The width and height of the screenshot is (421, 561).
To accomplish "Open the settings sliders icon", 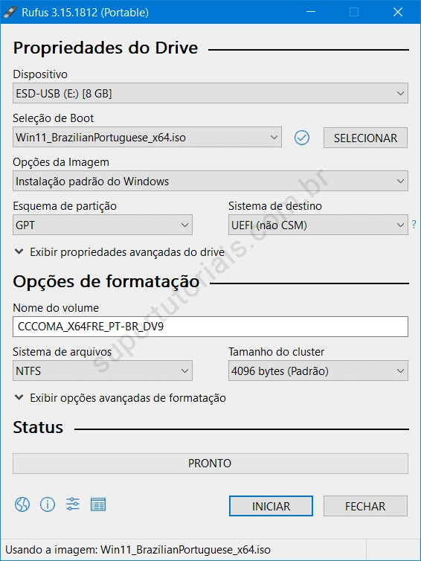I will [73, 504].
